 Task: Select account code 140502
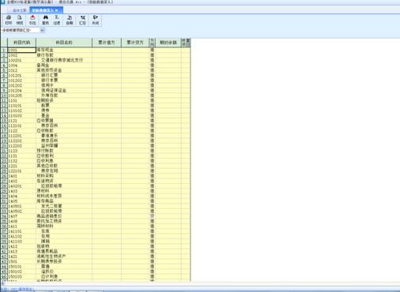point(21,212)
